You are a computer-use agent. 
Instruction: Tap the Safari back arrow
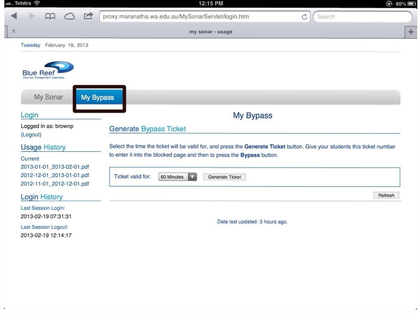point(14,17)
